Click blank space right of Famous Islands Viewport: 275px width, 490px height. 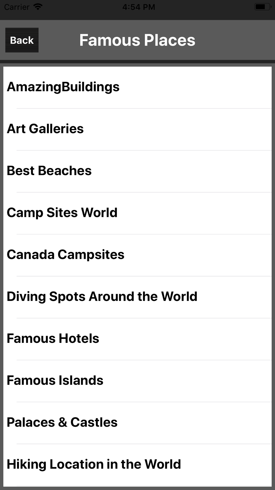click(x=187, y=381)
